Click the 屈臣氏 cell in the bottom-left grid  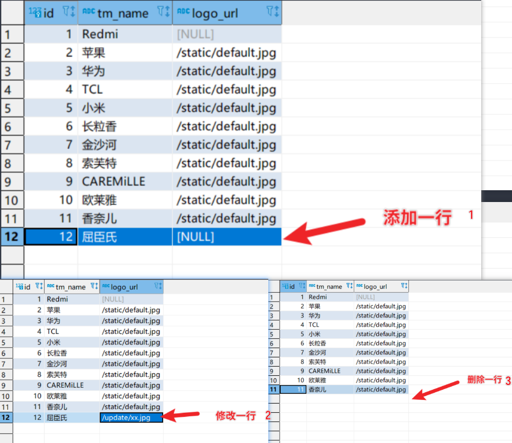(72, 417)
